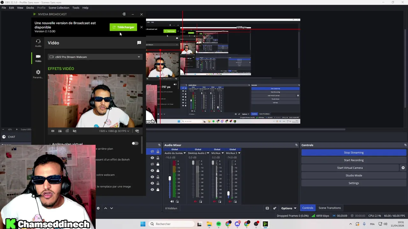Screen dimensions: 408x229
Task: Open the Mic/Aux 3 channel dropdown arrow
Action: [x=239, y=153]
